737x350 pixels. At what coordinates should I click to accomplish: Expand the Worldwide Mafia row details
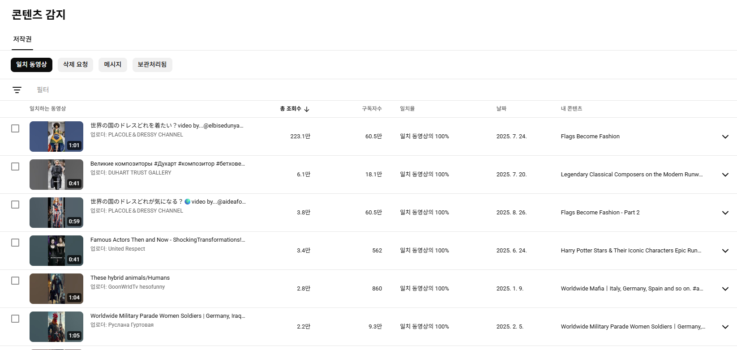point(725,289)
